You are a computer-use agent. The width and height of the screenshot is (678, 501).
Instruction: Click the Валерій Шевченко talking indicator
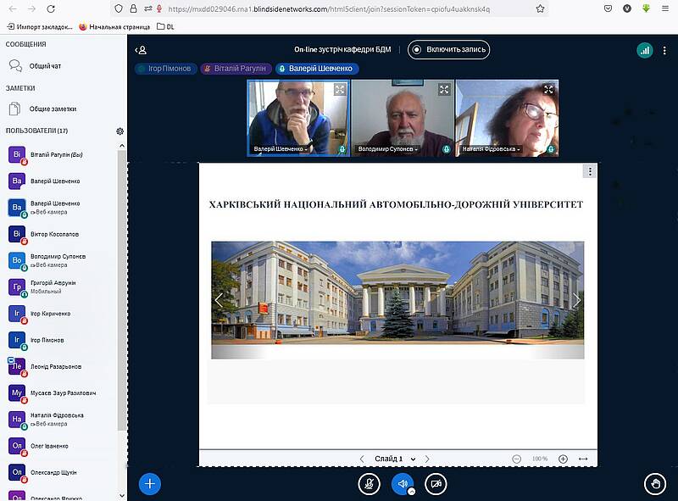tap(317, 69)
